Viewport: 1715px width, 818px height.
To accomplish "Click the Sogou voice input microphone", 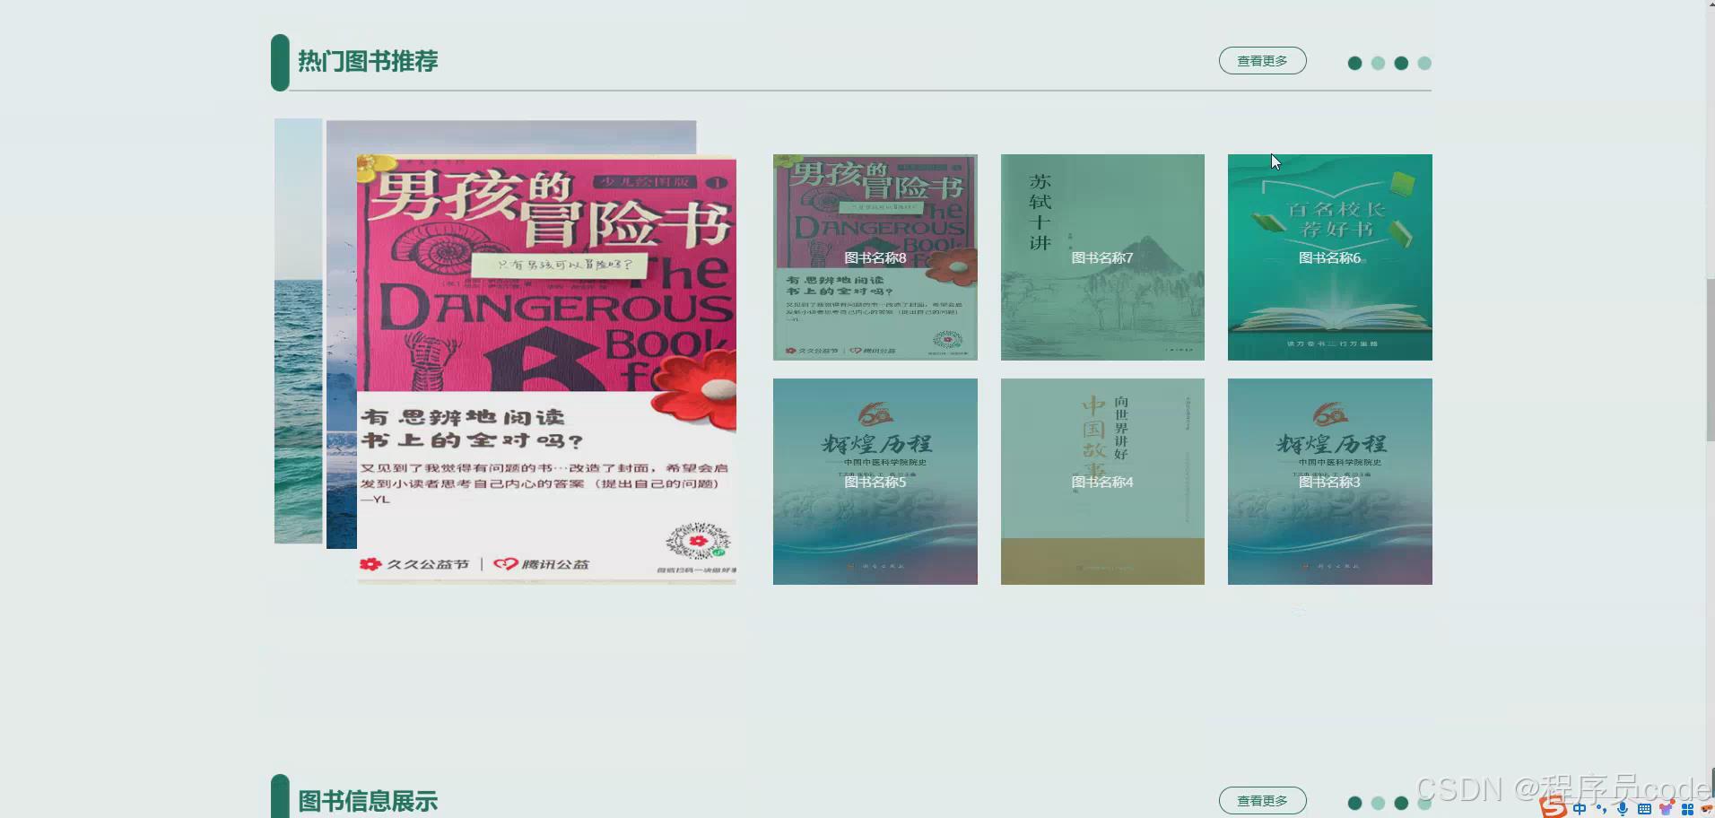I will point(1623,809).
